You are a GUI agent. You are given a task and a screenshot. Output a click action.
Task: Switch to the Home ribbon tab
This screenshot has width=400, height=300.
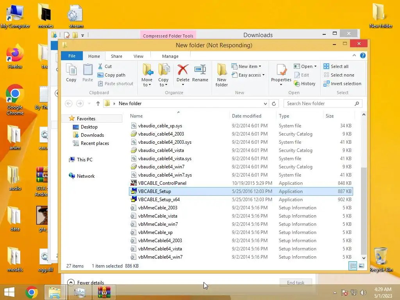[x=94, y=56]
